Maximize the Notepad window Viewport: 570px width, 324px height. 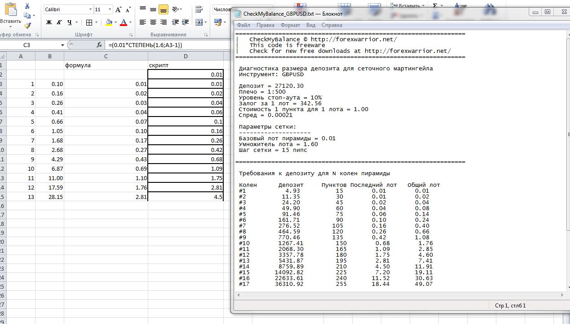[548, 12]
